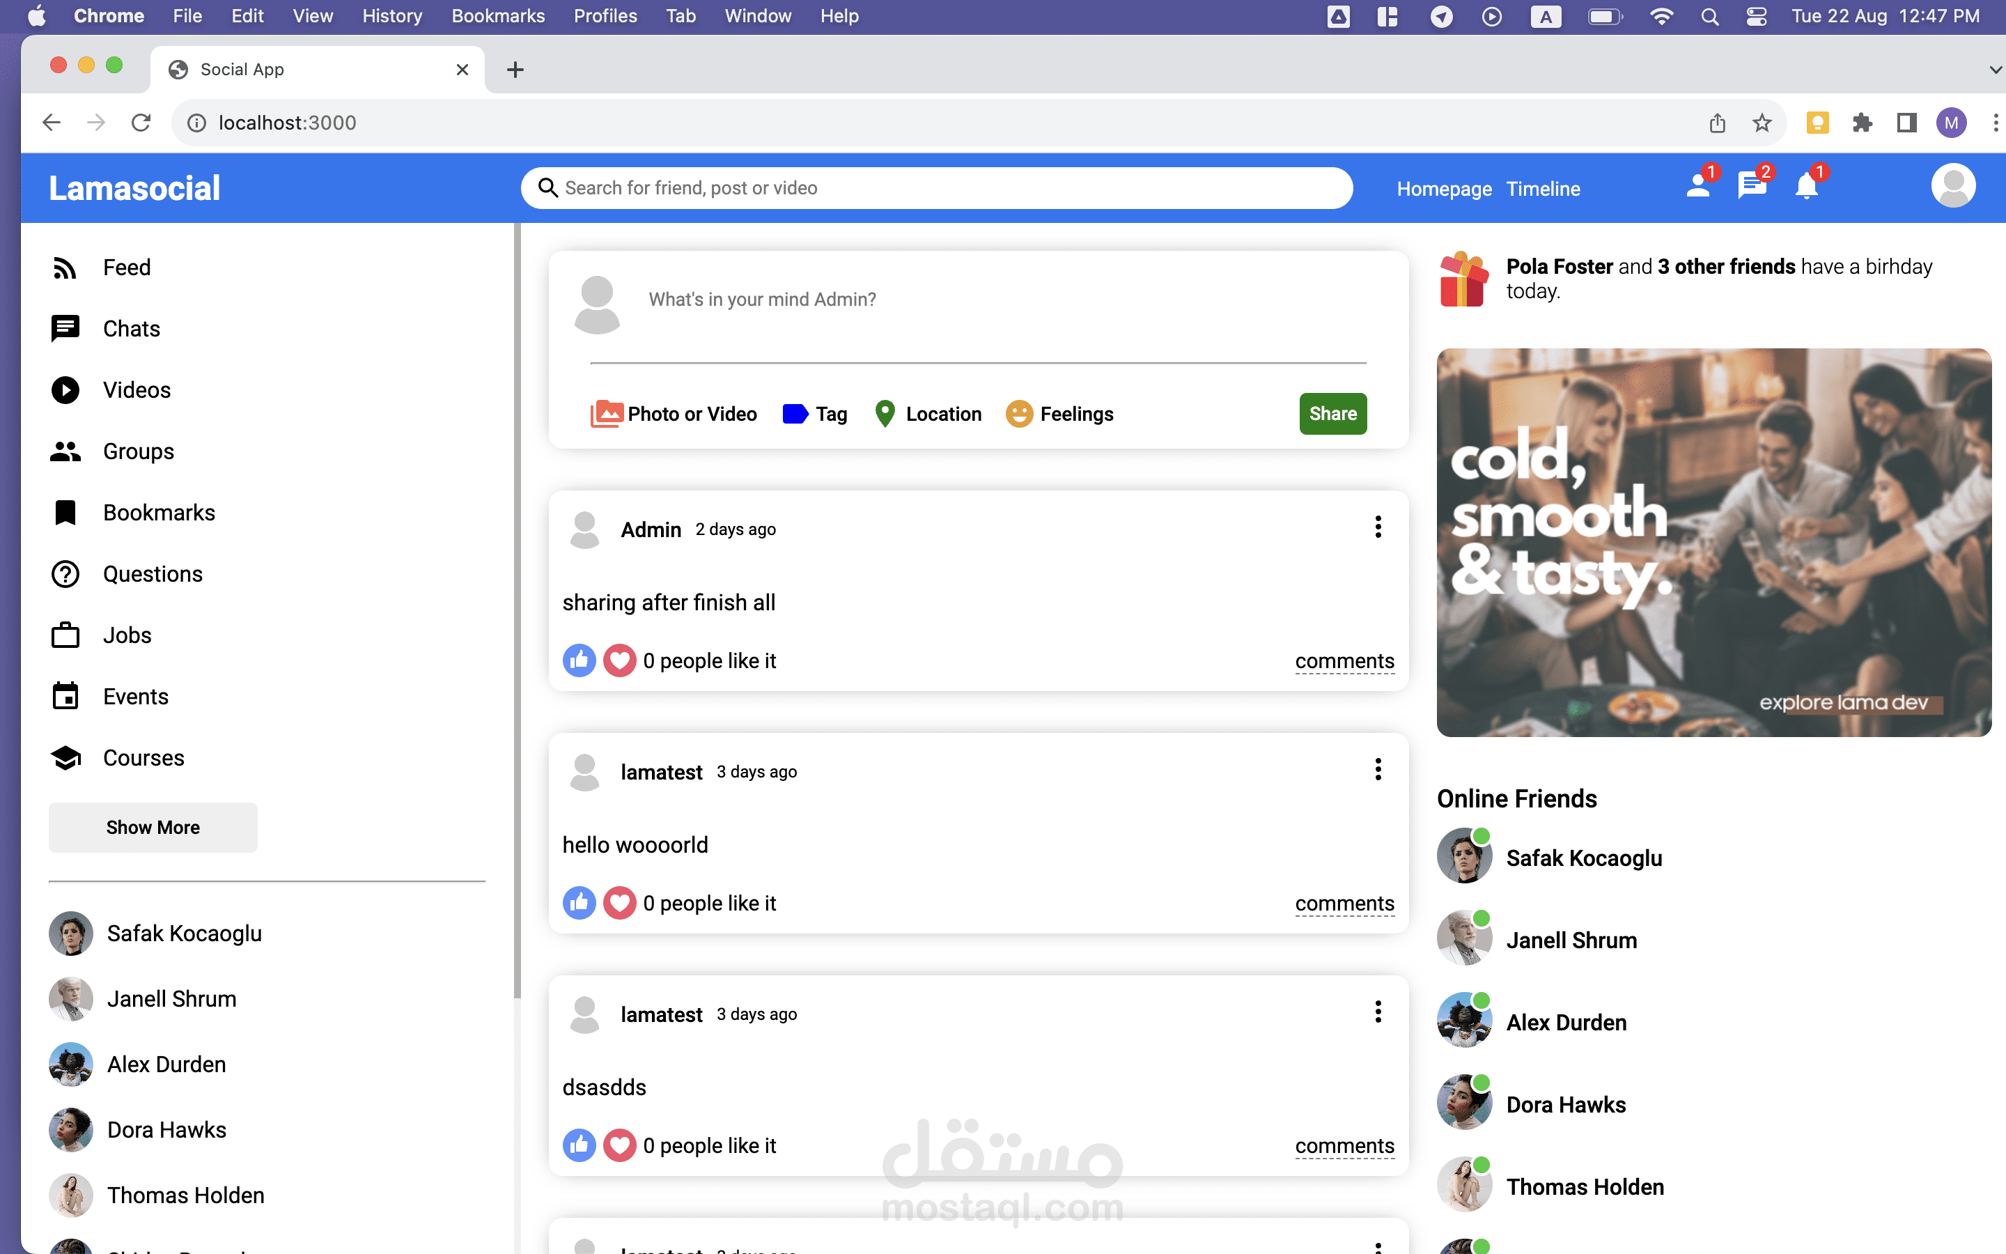Viewport: 2006px width, 1254px height.
Task: Open notifications bell icon in topbar
Action: pos(1807,186)
